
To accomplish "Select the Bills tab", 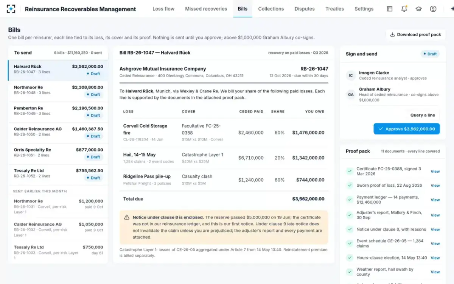I will [243, 9].
